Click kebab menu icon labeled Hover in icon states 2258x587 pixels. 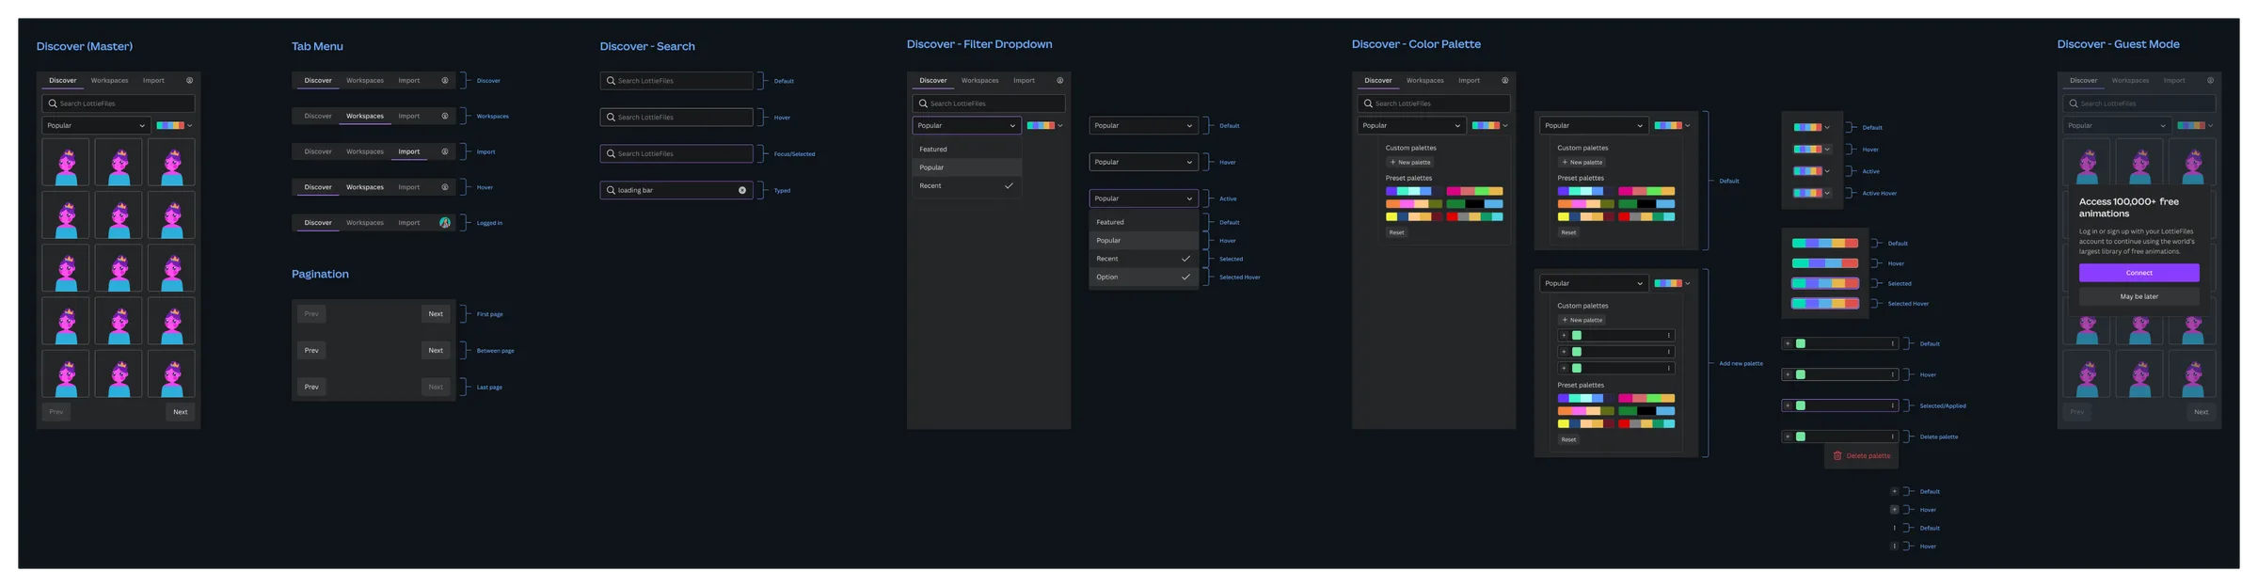pos(1894,547)
